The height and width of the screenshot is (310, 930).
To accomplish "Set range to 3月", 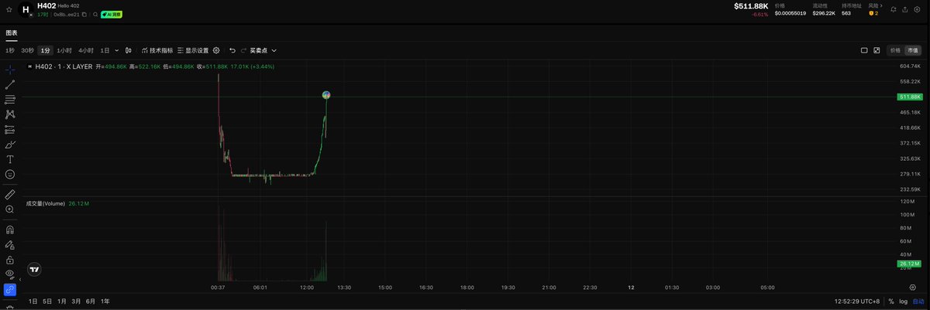I will point(76,301).
